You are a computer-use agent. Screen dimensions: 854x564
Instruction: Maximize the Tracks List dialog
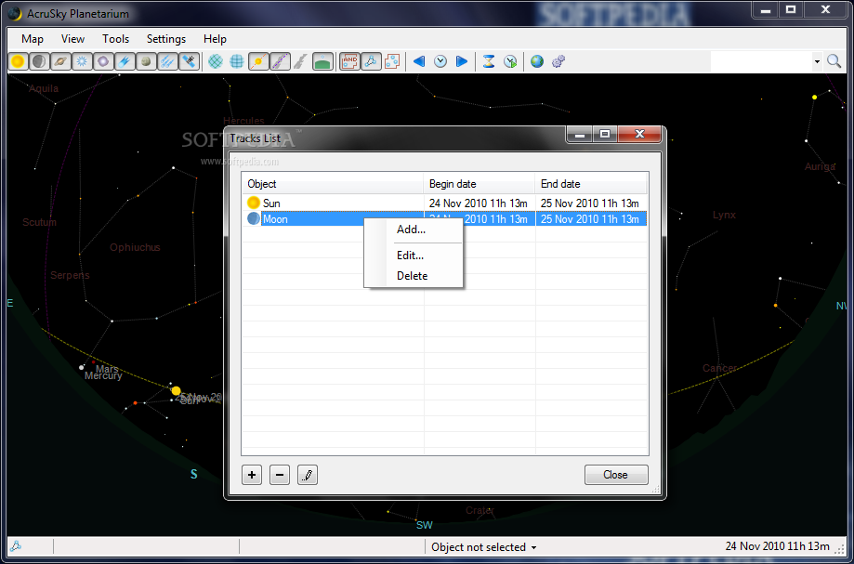pyautogui.click(x=605, y=134)
